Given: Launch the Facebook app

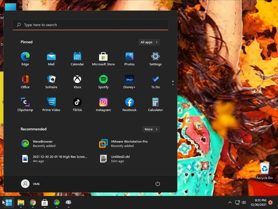Looking at the screenshot, I should coord(129,104).
